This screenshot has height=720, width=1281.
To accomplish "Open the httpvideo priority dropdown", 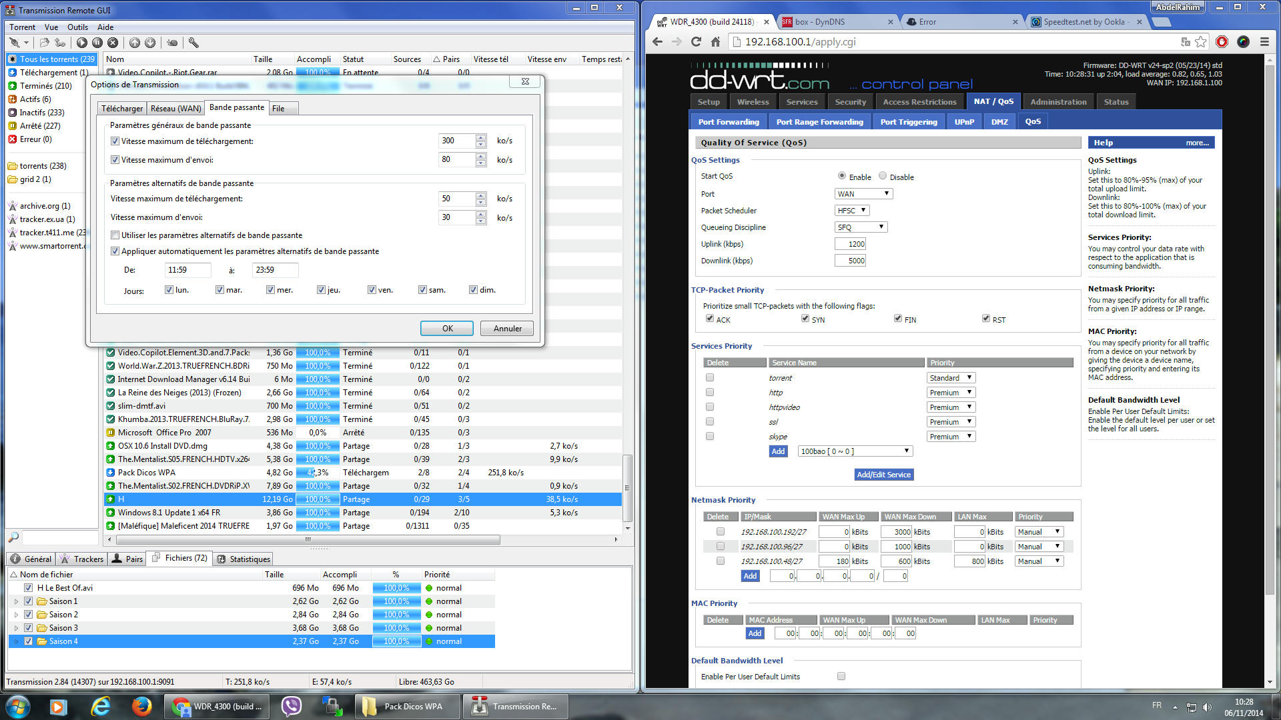I will pyautogui.click(x=951, y=407).
